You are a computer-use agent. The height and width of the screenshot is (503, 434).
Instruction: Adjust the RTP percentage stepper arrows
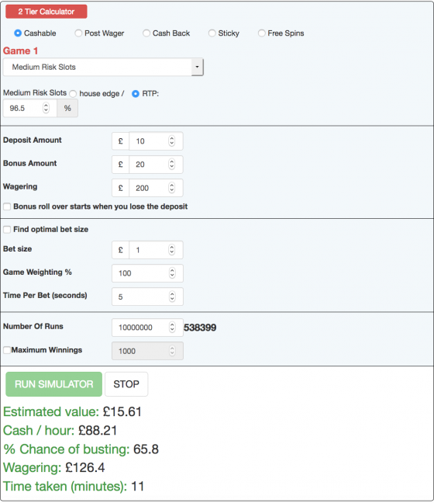(x=46, y=108)
